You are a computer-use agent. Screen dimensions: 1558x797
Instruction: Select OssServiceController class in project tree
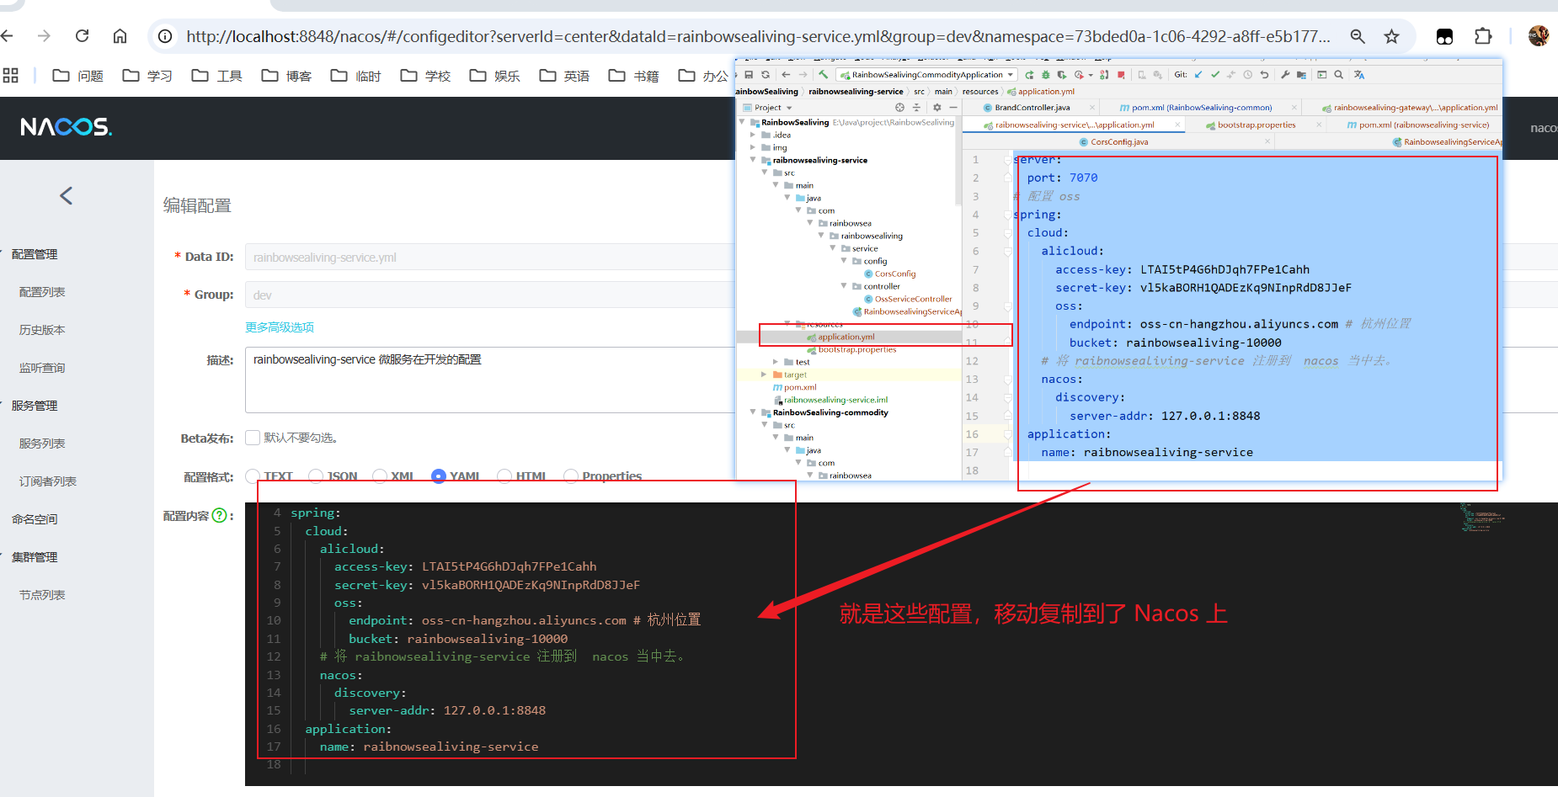913,299
